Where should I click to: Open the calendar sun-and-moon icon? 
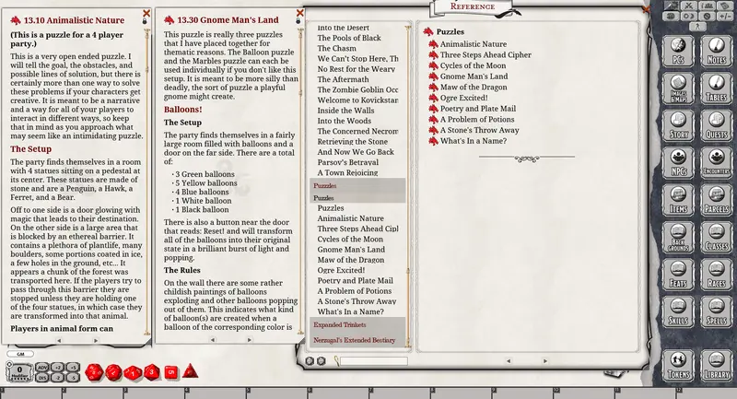689,16
